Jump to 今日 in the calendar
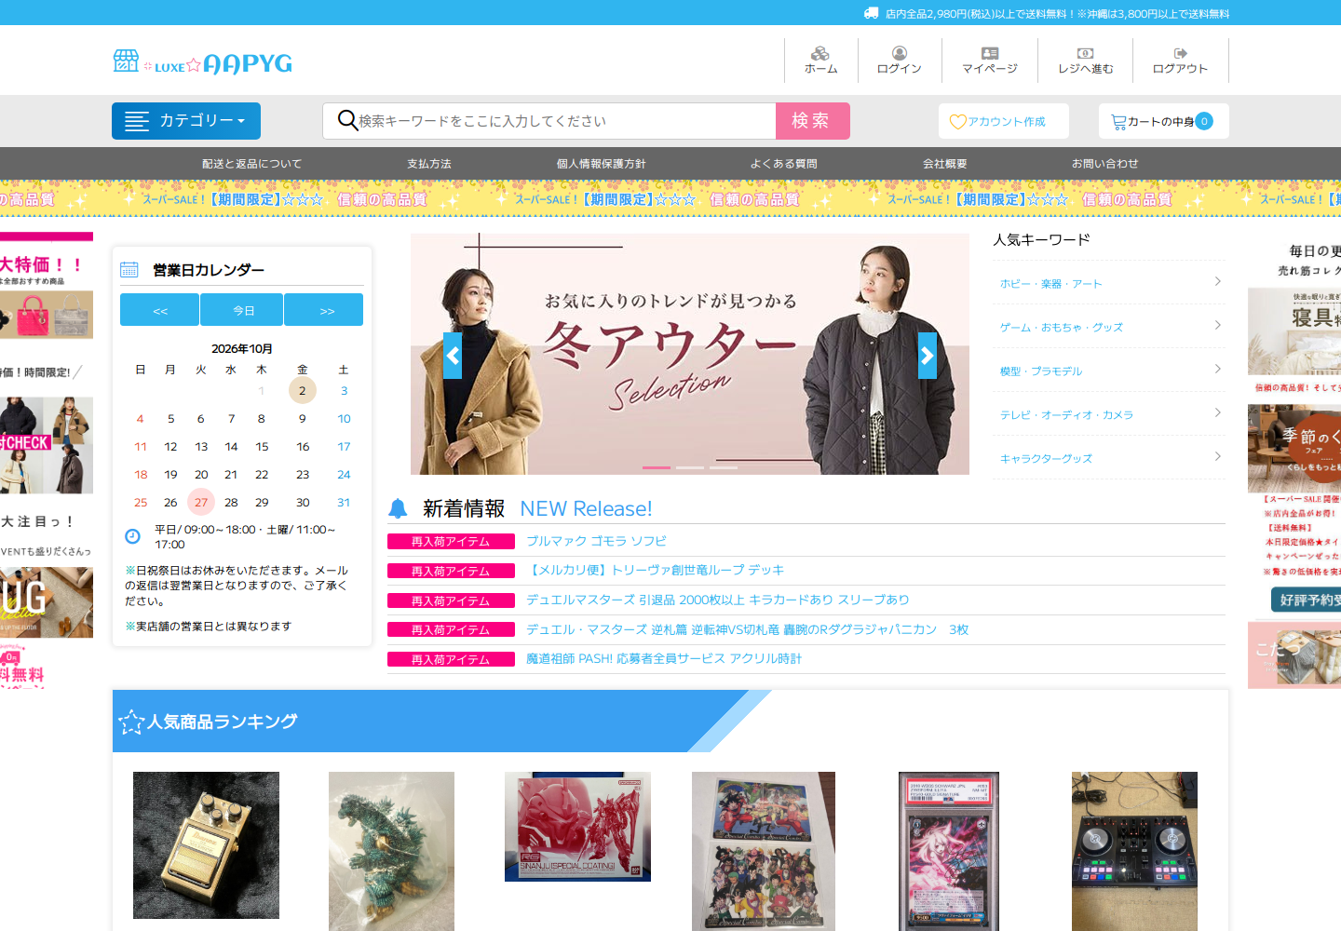 point(244,310)
